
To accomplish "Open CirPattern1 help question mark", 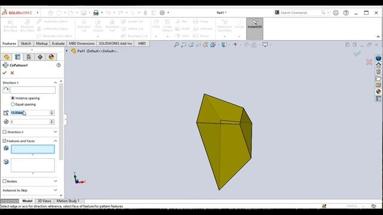I will click(x=59, y=65).
